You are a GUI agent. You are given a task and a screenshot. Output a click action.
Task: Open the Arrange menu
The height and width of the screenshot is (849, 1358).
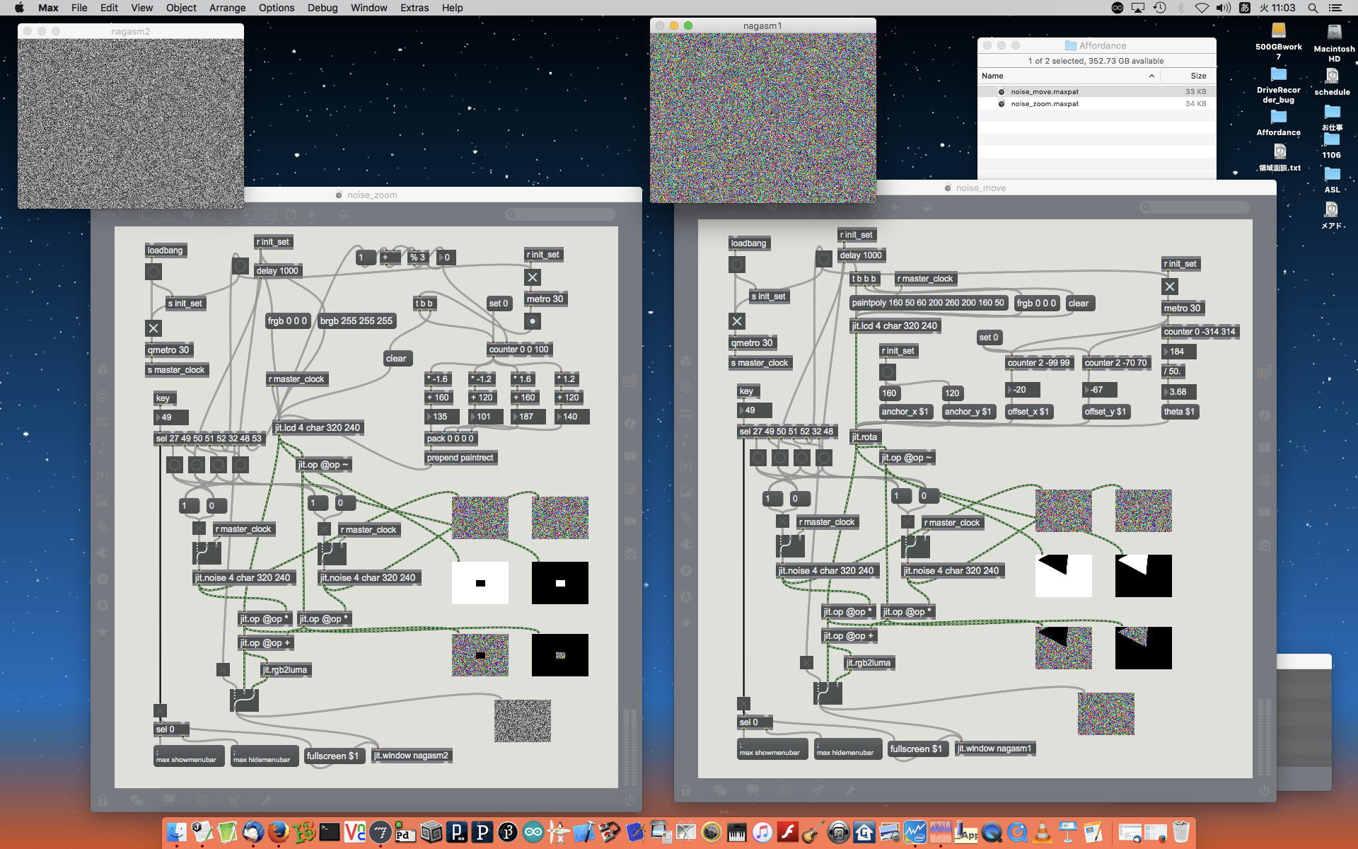coord(227,8)
